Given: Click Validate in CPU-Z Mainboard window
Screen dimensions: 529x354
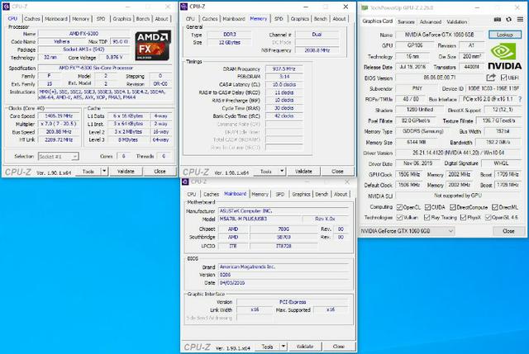Looking at the screenshot, I should tap(305, 347).
